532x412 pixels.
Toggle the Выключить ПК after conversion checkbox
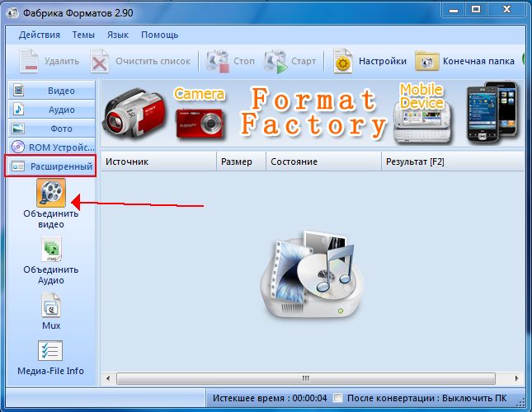point(337,398)
